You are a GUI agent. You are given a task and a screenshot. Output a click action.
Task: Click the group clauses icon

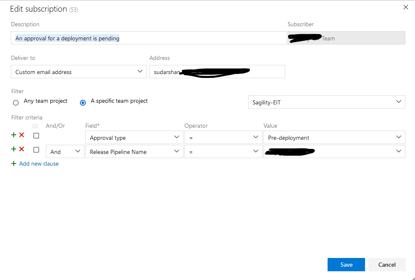coord(35,126)
